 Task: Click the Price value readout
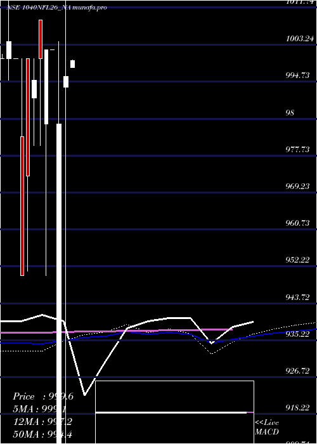pyautogui.click(x=43, y=396)
